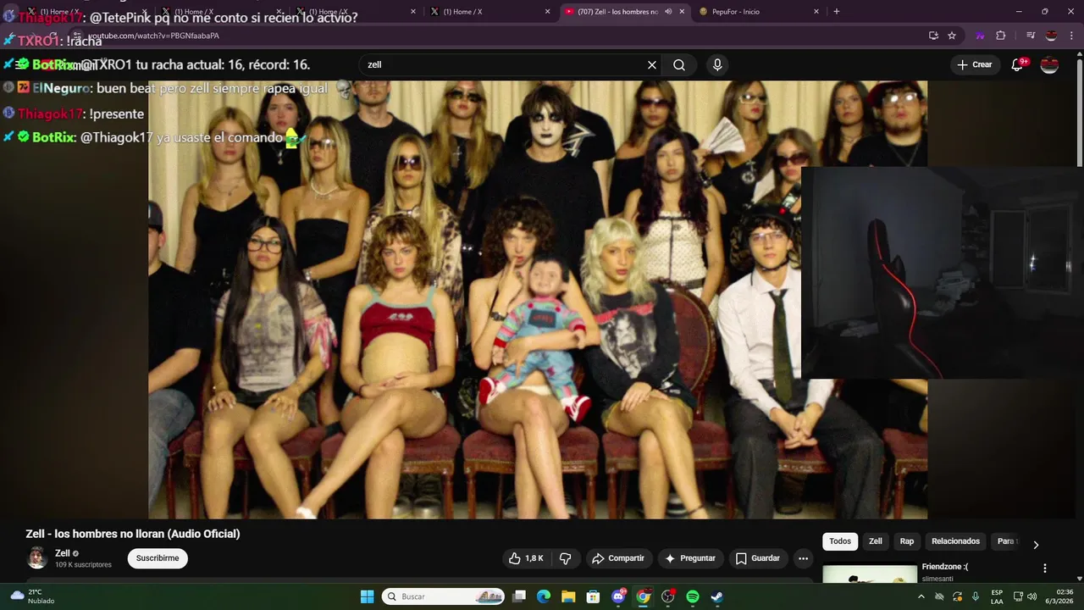Image resolution: width=1084 pixels, height=610 pixels.
Task: Click the Friendzone :( video title
Action: point(945,567)
